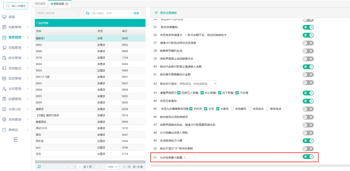Expand the 采购管理 chevron
This screenshot has height=171, width=350.
28,48
